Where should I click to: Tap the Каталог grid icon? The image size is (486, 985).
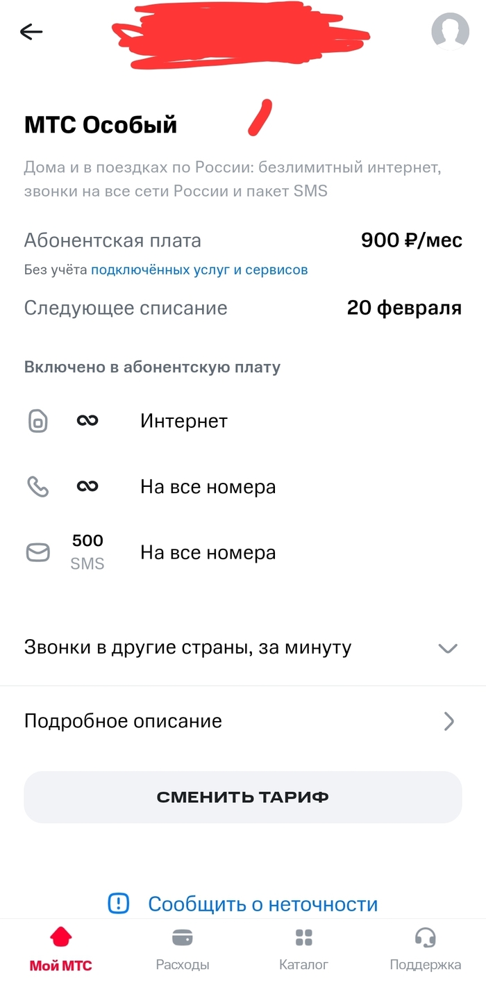click(x=303, y=938)
